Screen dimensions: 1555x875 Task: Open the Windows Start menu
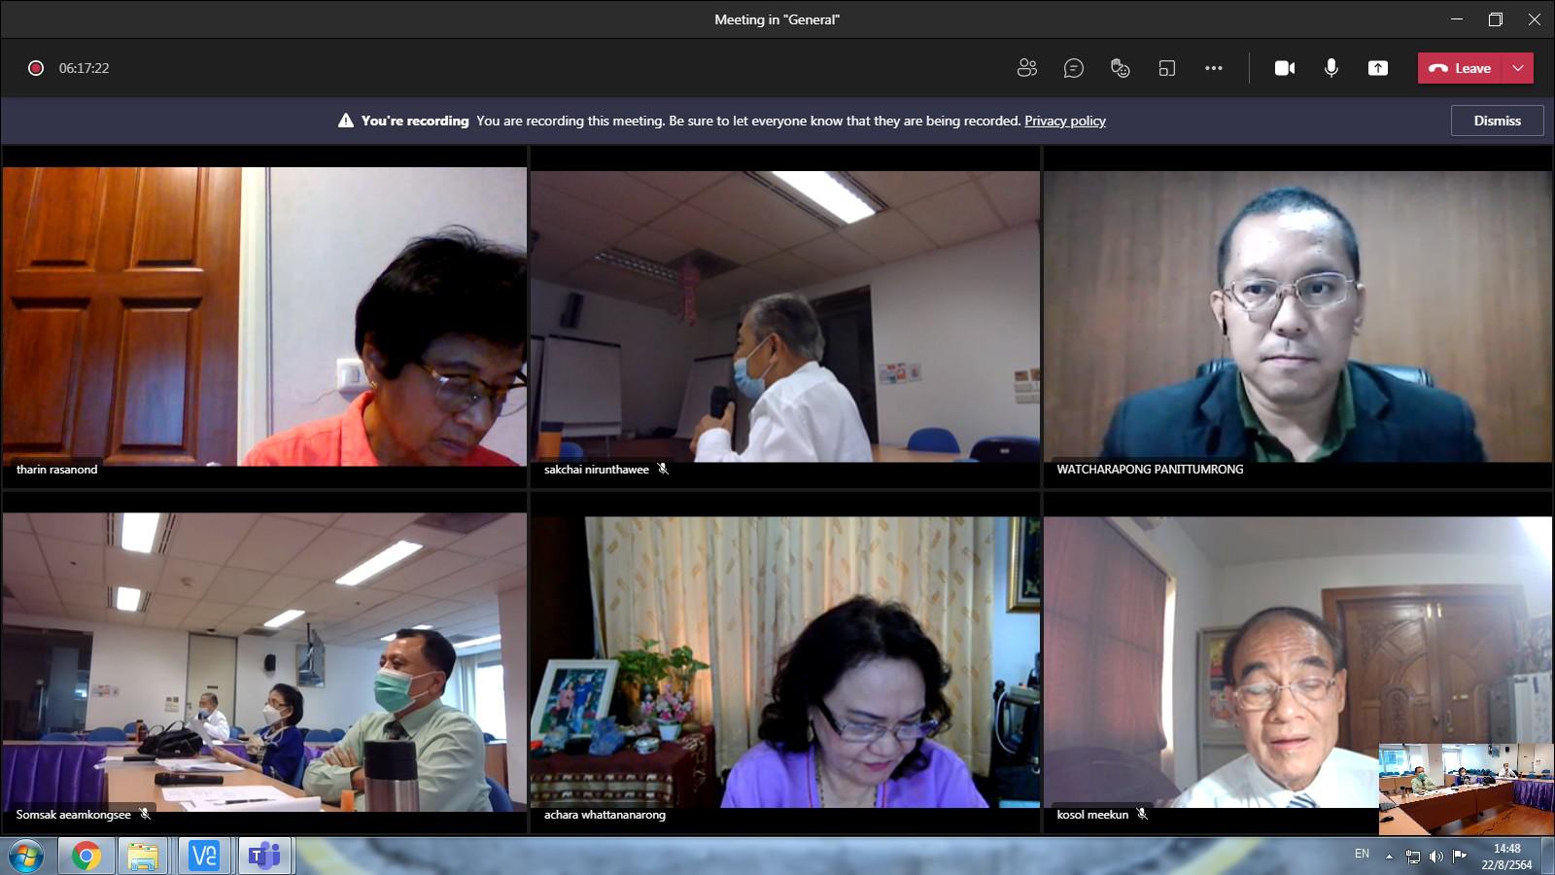point(26,856)
